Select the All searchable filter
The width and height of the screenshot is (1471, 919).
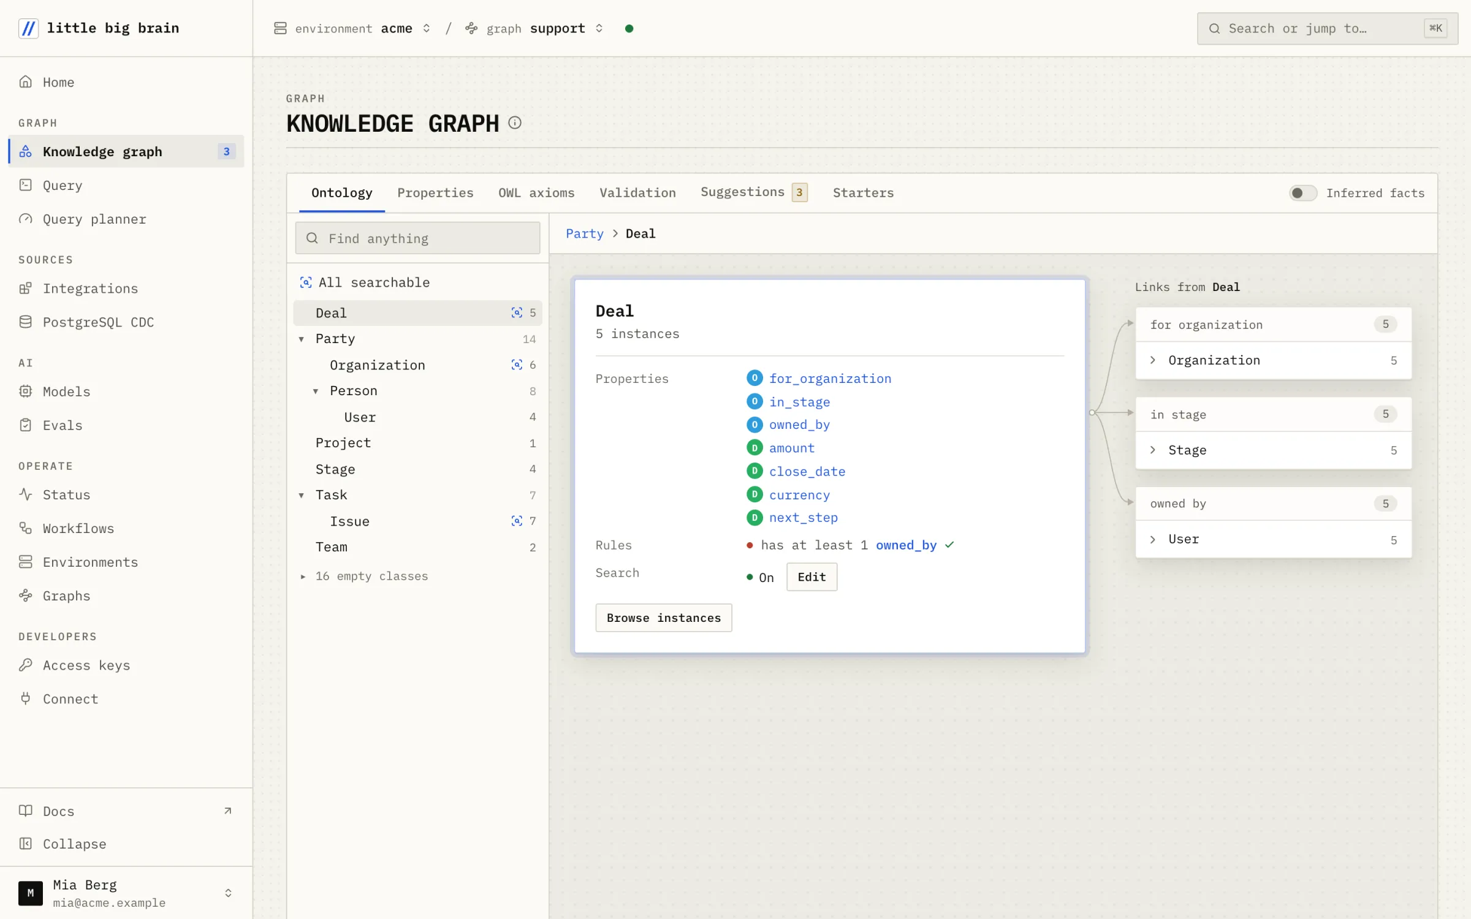[x=418, y=282]
